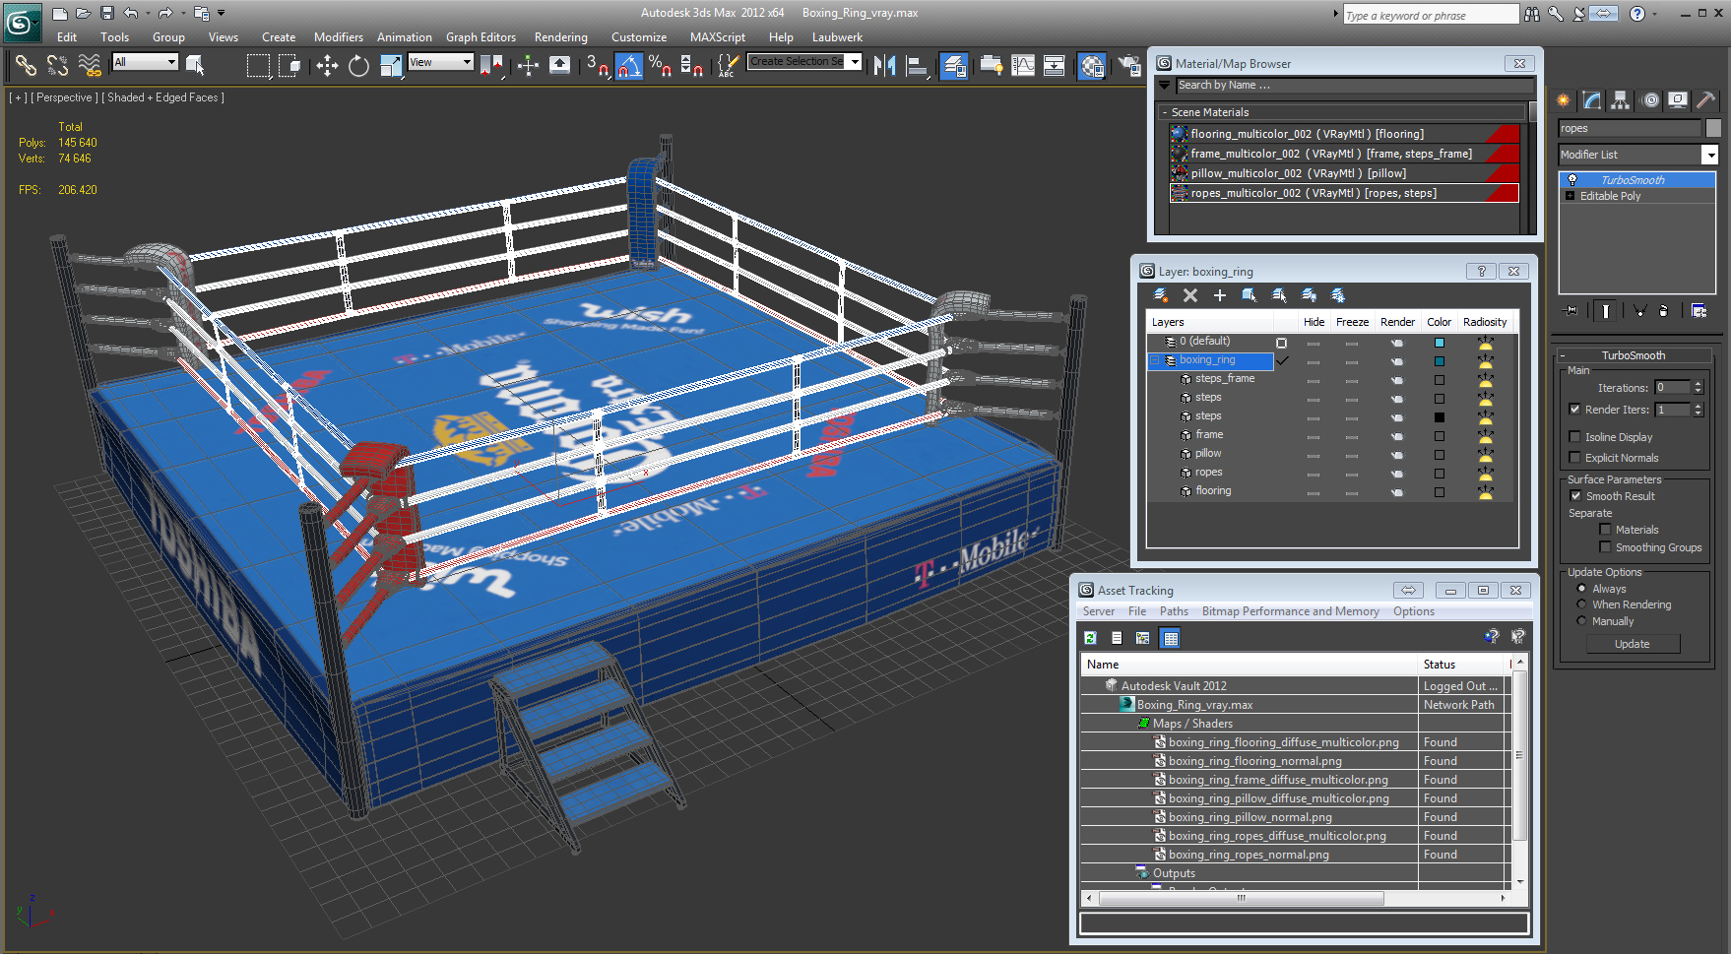The image size is (1731, 954).
Task: Choose the Rectangular Selection Region tool
Action: [258, 66]
